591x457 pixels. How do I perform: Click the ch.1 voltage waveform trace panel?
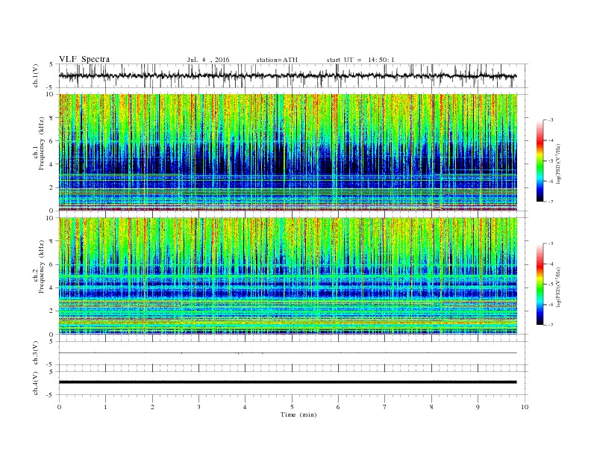[x=293, y=75]
